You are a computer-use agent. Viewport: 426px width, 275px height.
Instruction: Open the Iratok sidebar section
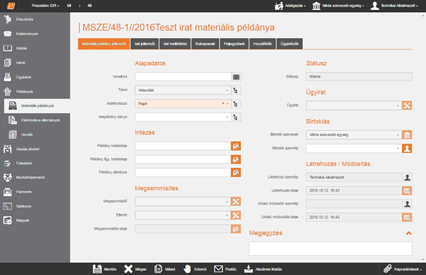pos(35,63)
